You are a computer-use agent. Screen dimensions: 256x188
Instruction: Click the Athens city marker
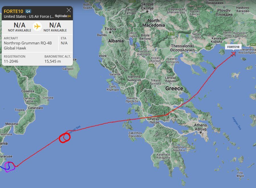tap(201, 132)
